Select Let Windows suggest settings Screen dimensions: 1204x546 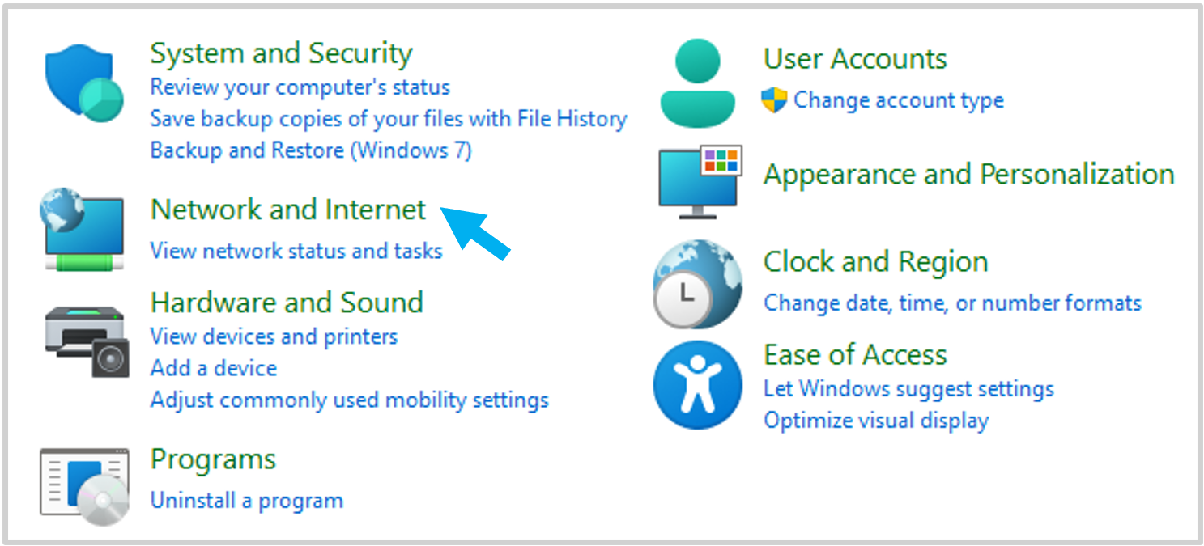pos(908,389)
